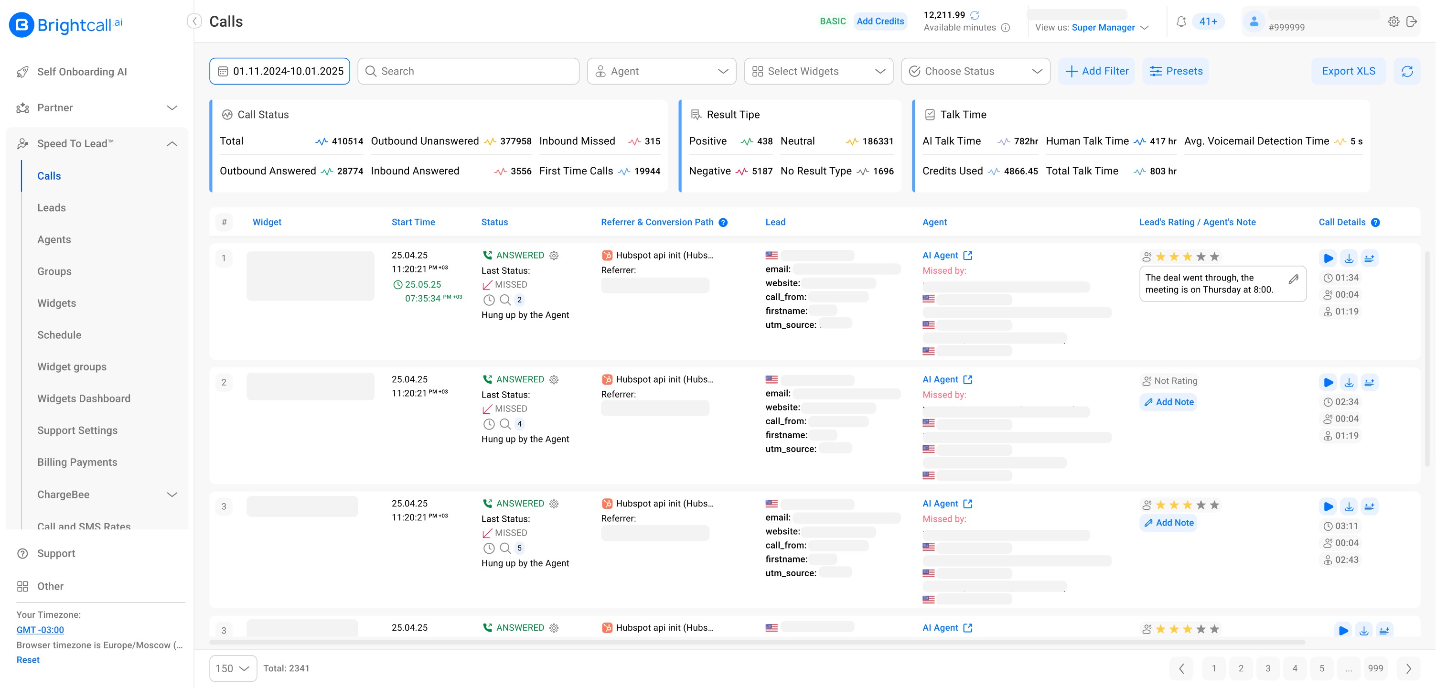Click status settings gear next to ANSWERED row 2
Image resolution: width=1436 pixels, height=688 pixels.
[554, 380]
